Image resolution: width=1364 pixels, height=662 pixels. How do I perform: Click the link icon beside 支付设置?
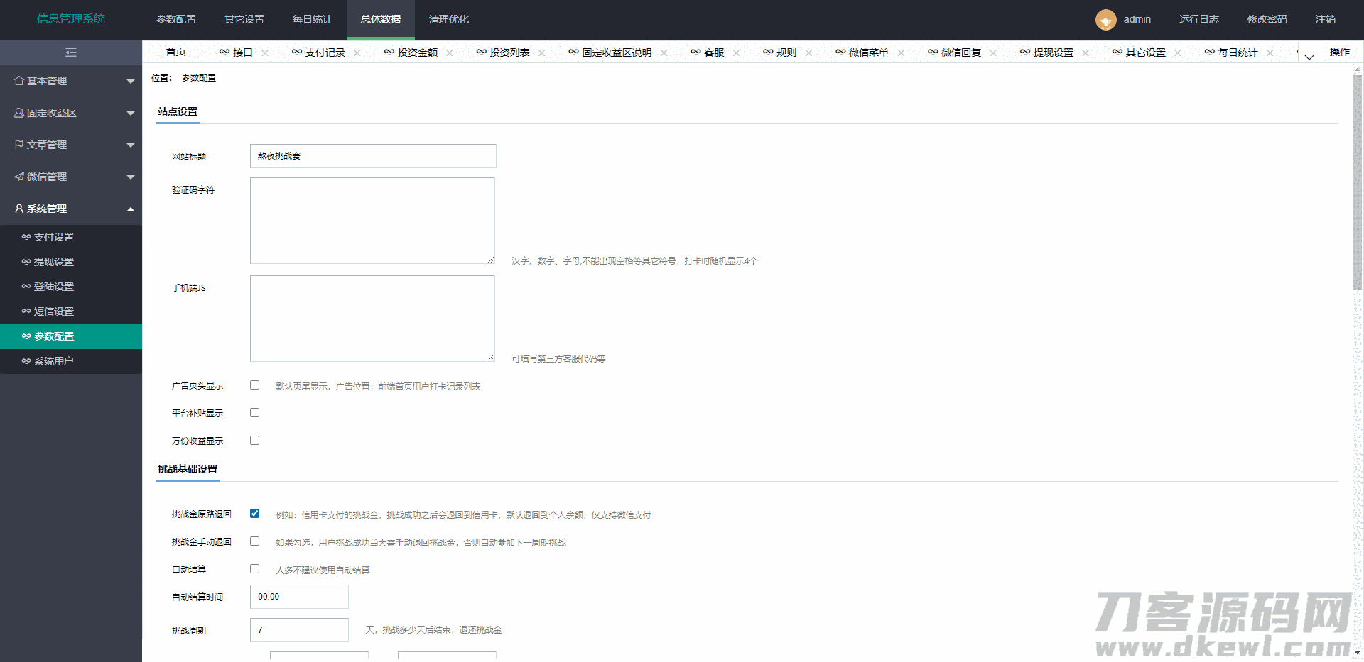pyautogui.click(x=26, y=237)
